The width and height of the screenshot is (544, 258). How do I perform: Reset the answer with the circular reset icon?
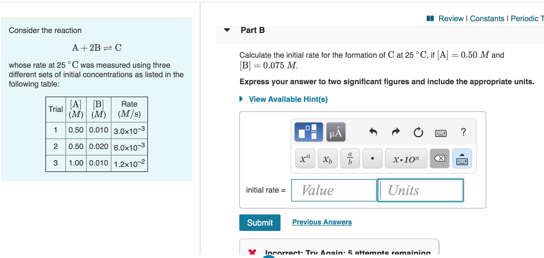click(x=418, y=133)
